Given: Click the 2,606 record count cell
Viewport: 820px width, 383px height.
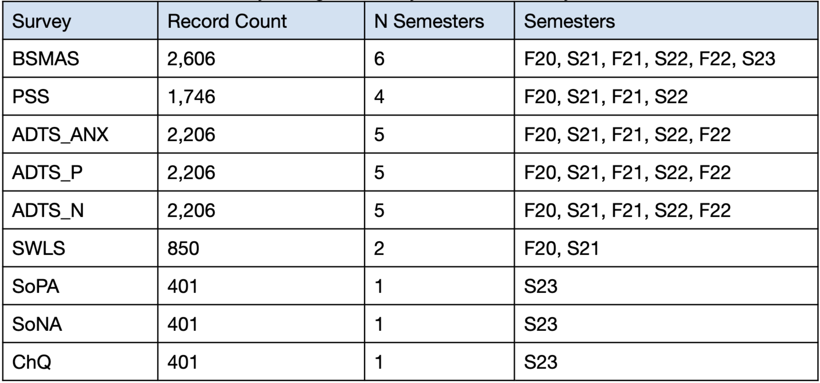Looking at the screenshot, I should point(261,59).
